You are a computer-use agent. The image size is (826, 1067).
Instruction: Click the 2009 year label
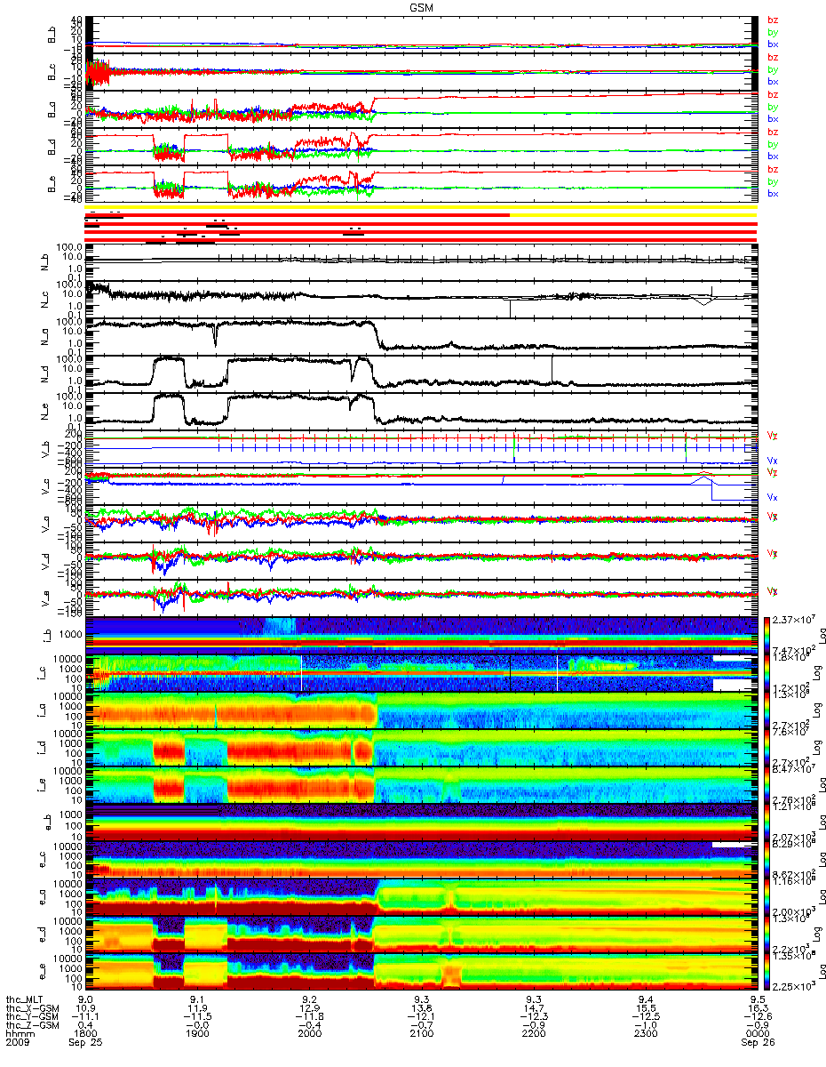click(16, 1042)
